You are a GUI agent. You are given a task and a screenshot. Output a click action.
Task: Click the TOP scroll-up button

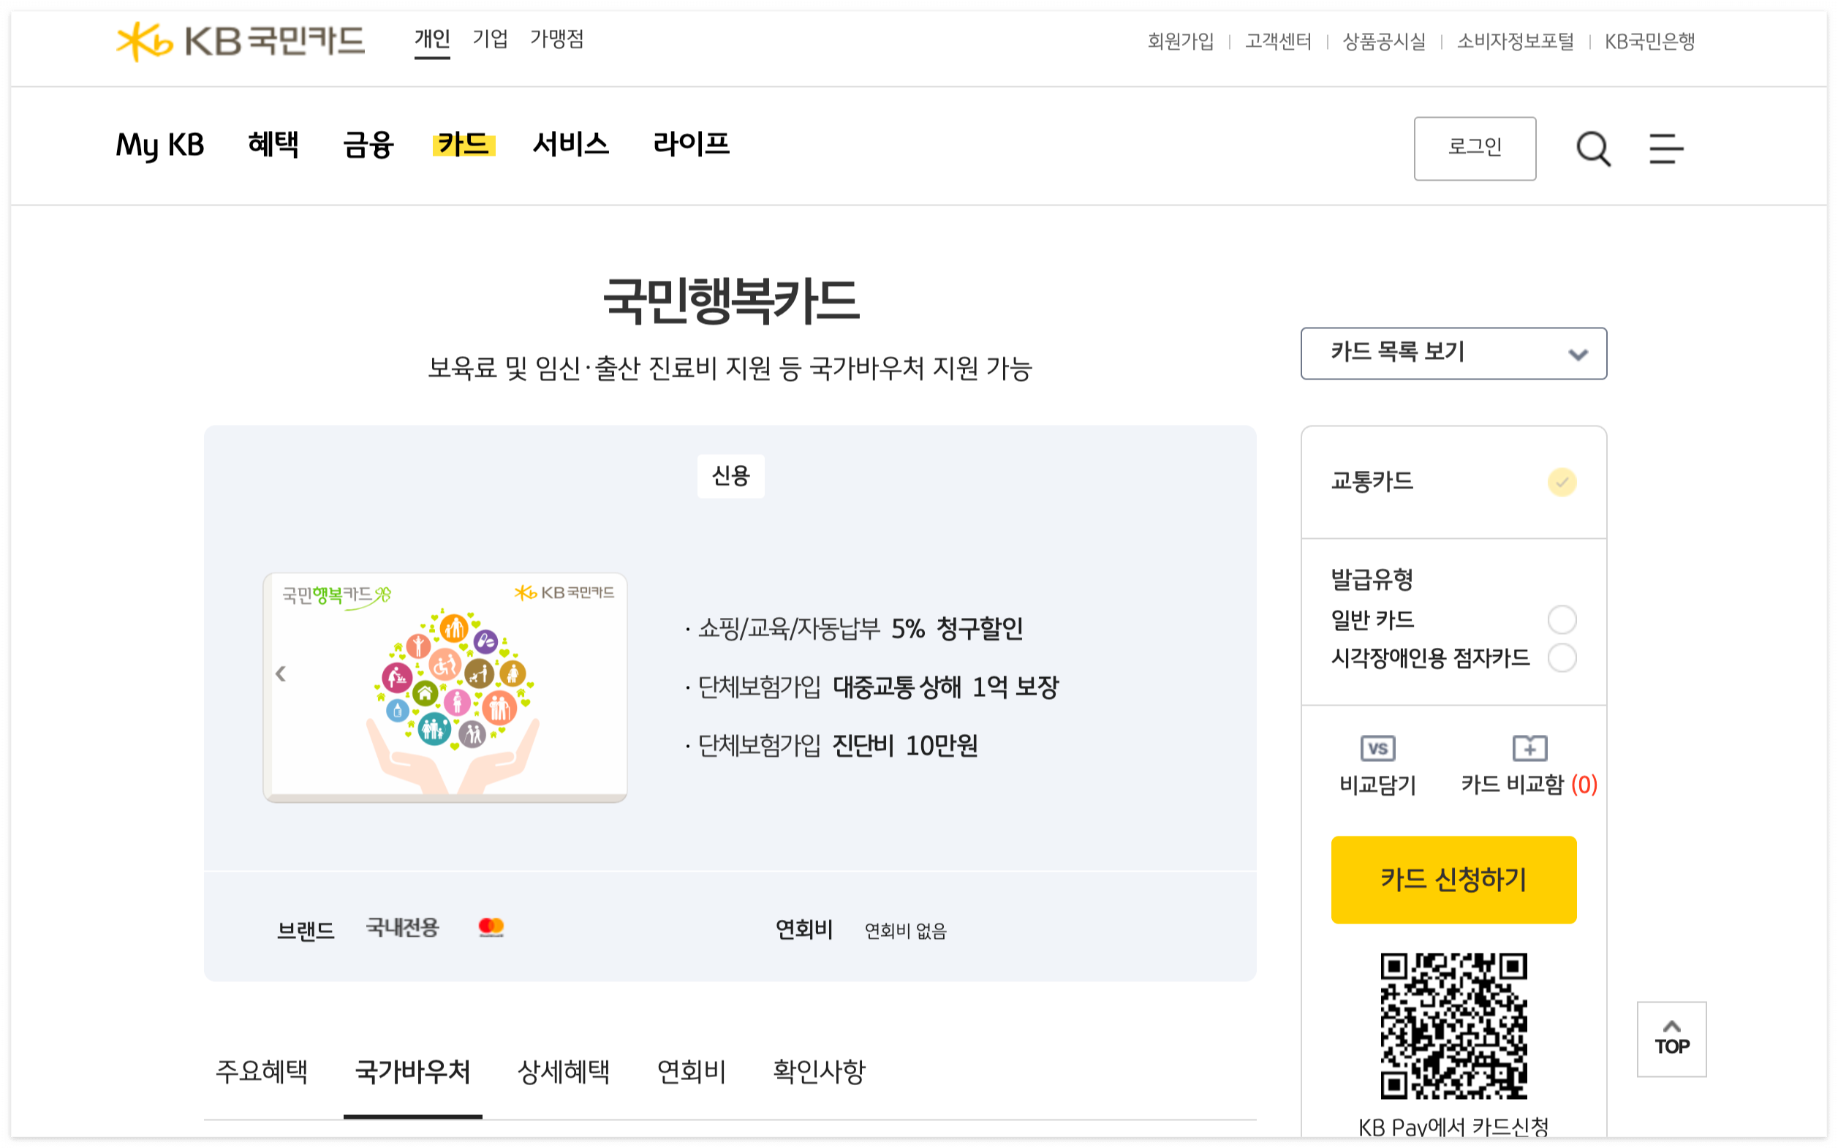point(1671,1038)
